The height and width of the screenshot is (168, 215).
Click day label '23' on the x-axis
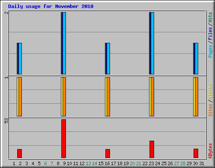(151, 163)
